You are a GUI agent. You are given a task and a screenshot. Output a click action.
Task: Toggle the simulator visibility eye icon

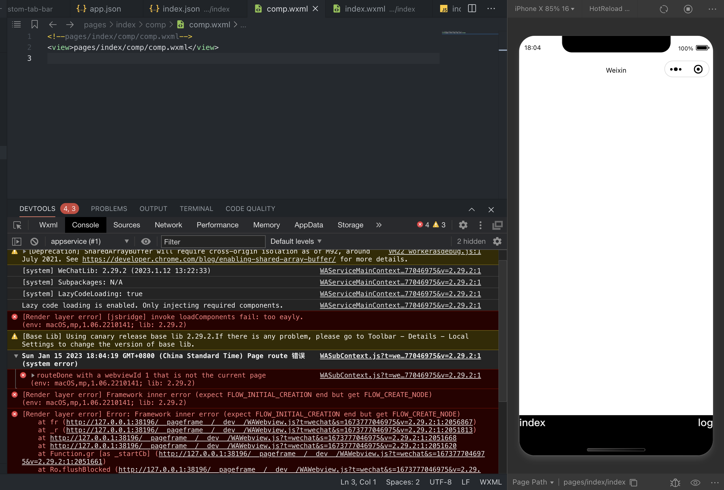coord(695,482)
